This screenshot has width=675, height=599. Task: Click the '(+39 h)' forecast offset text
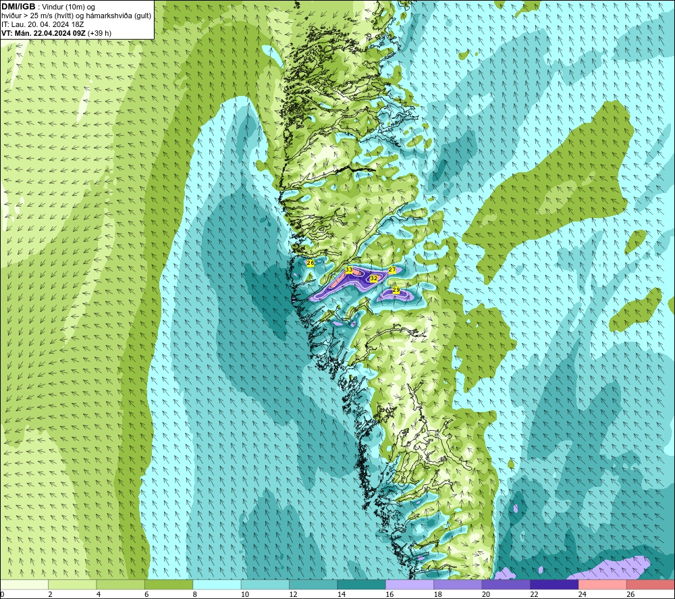tap(99, 33)
